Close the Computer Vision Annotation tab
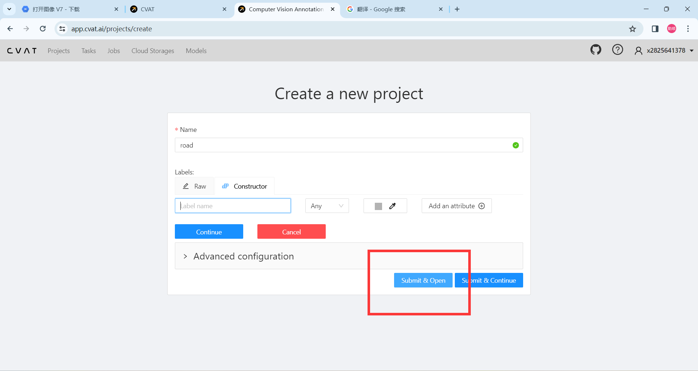Screen dimensions: 698x371 (333, 9)
